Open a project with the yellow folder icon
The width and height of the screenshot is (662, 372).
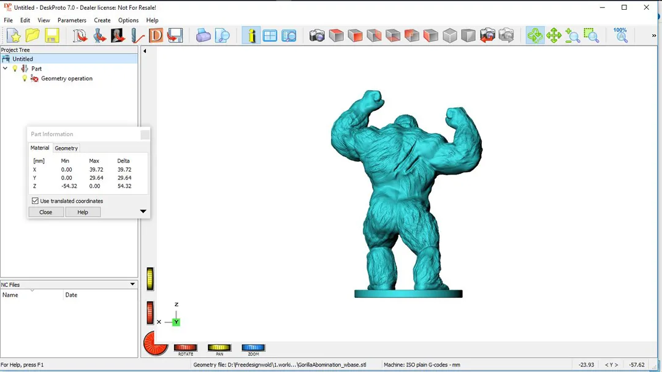pos(32,36)
